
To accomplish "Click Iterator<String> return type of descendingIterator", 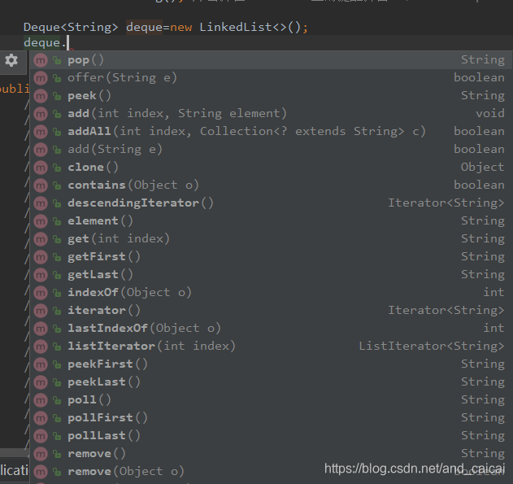I will pos(446,203).
